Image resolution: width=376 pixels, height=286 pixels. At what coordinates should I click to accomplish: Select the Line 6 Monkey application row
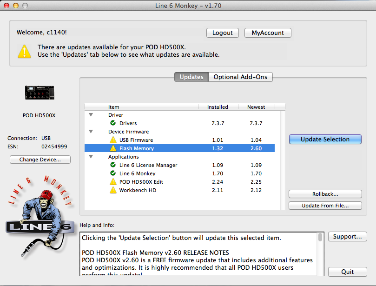coord(179,173)
